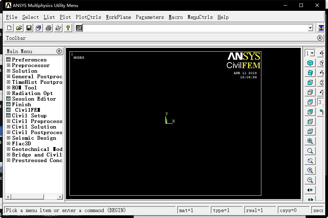Open window number 1 dropdown
The width and height of the screenshot is (328, 218).
point(312,53)
